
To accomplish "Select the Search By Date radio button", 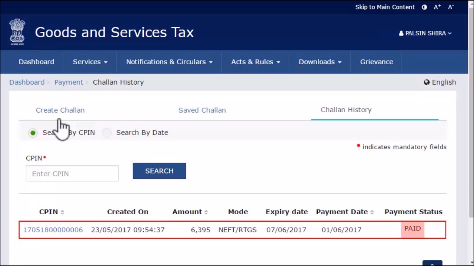I will [x=106, y=133].
